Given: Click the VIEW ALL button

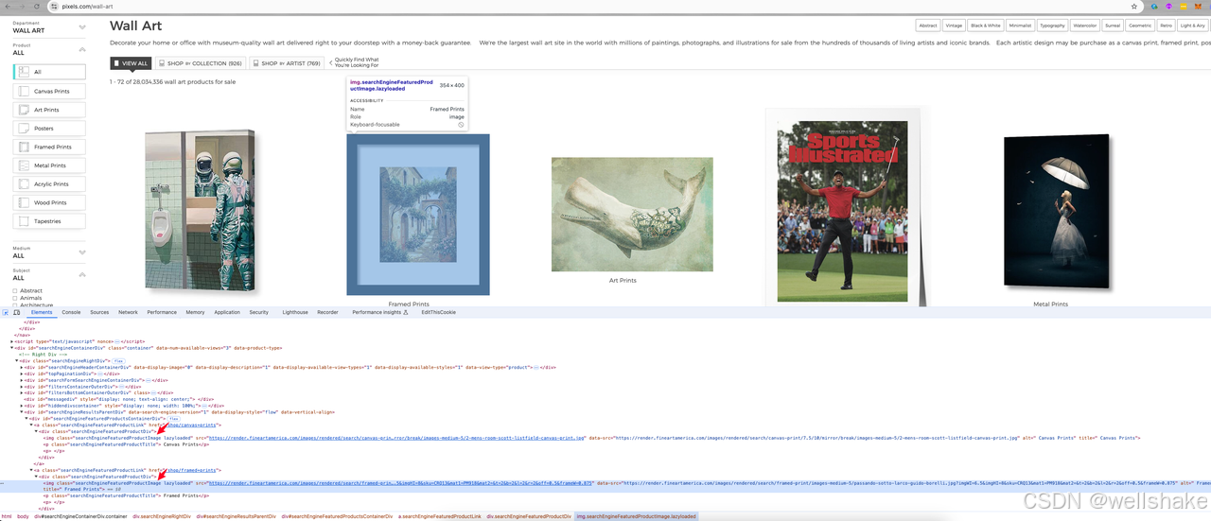Looking at the screenshot, I should (x=131, y=63).
